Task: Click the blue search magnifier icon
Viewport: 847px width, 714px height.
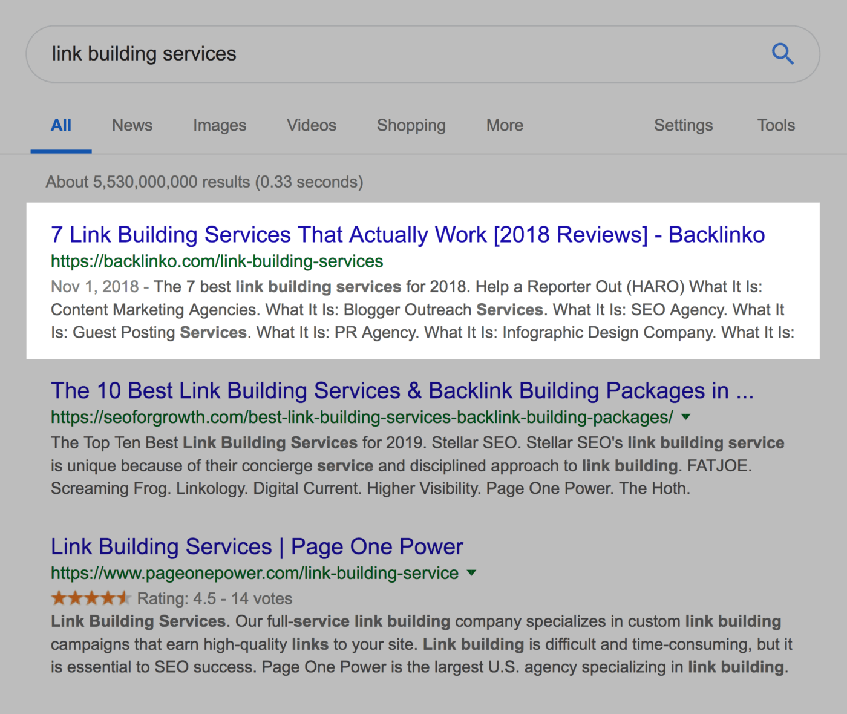Action: 782,54
